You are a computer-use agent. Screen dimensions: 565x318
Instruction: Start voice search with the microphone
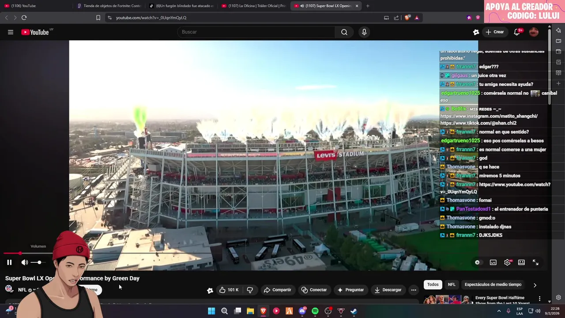click(364, 32)
